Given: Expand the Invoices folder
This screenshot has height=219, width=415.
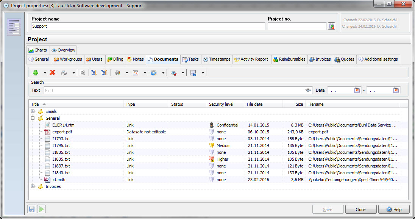Looking at the screenshot, I should pyautogui.click(x=33, y=186).
